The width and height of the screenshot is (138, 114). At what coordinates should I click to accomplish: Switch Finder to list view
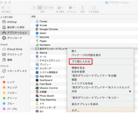pyautogui.click(x=40, y=8)
